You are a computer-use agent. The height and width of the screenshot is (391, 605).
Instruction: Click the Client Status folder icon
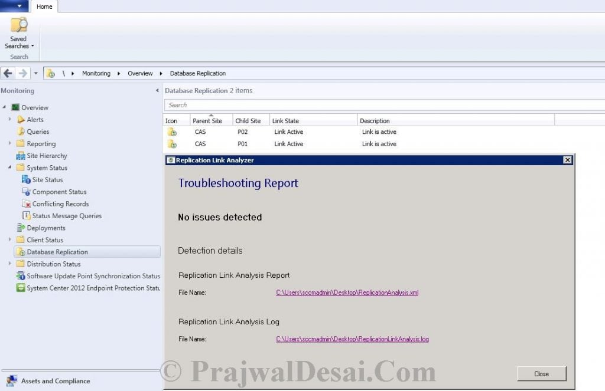click(x=21, y=239)
